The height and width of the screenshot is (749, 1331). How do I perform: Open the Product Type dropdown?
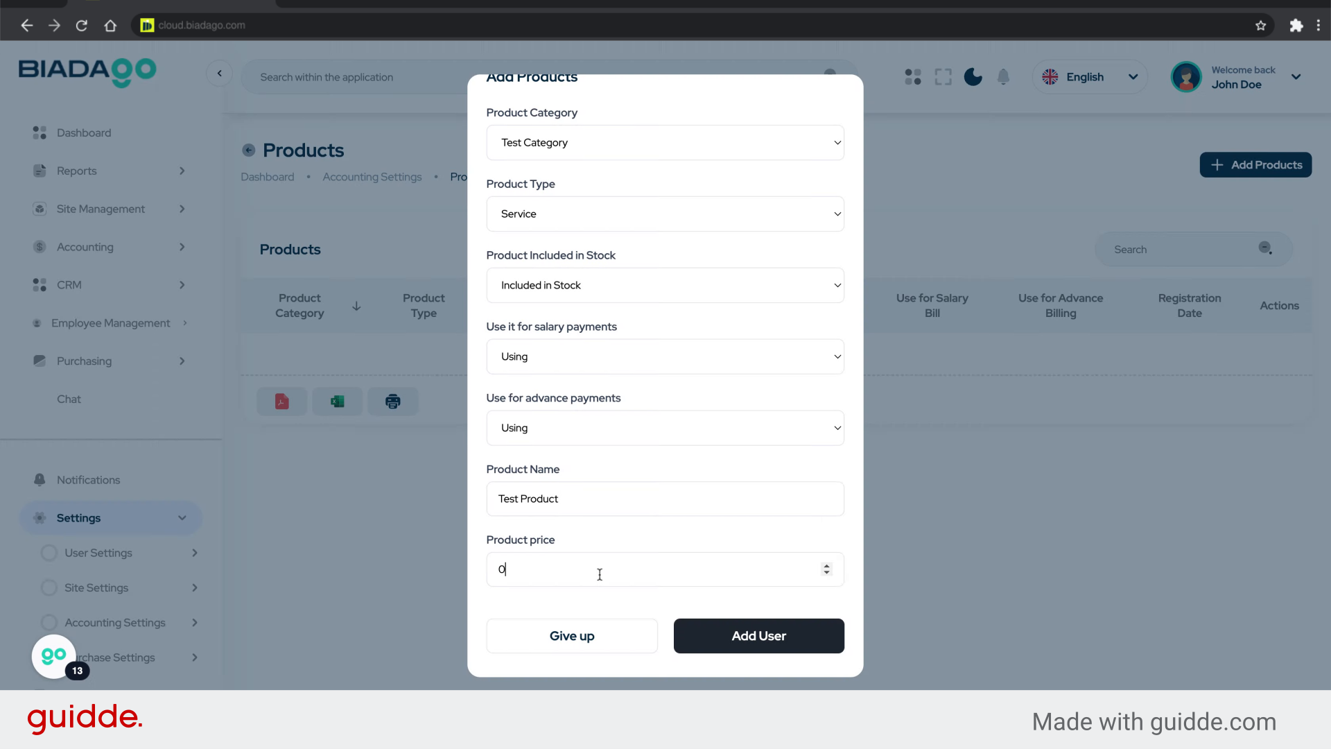[665, 214]
